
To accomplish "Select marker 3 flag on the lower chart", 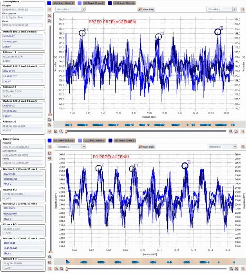I will click(x=188, y=162).
